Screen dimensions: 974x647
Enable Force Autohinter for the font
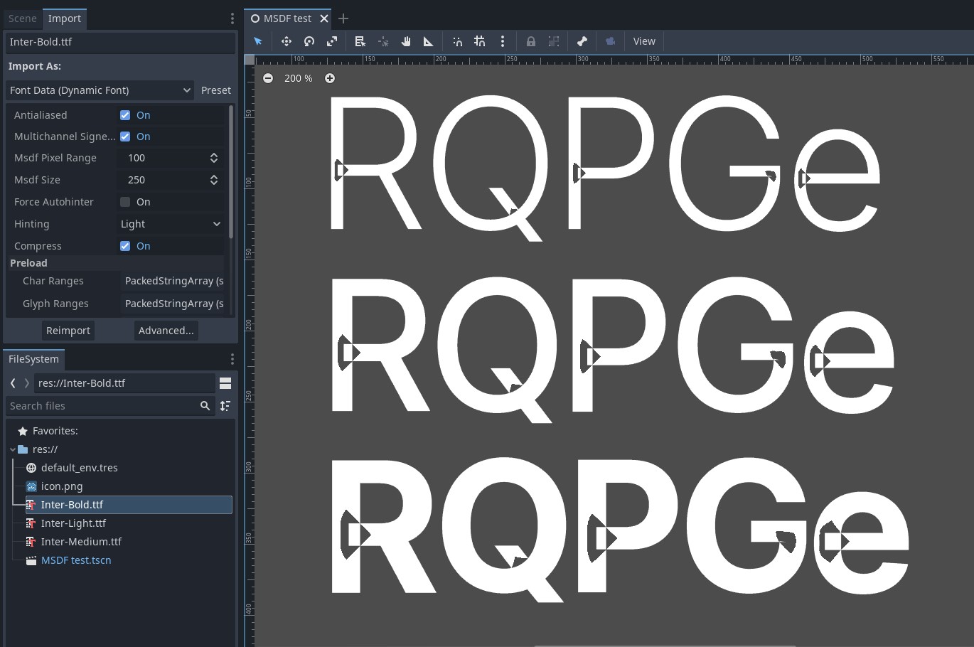(125, 202)
